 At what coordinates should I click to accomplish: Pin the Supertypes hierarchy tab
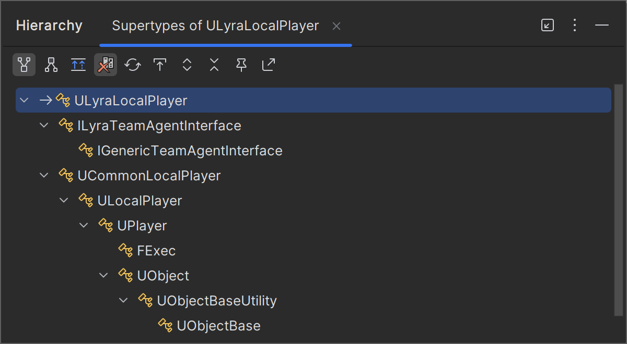[x=241, y=65]
